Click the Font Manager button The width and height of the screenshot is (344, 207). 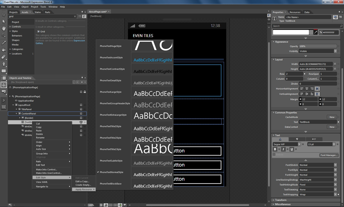point(328,155)
